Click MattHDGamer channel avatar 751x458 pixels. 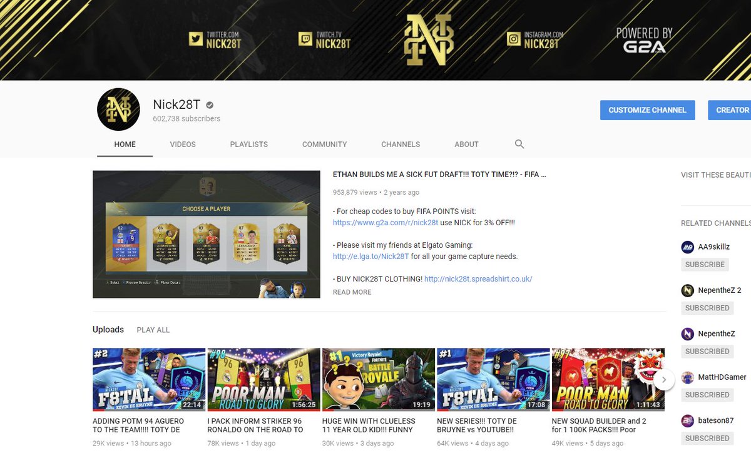point(688,377)
